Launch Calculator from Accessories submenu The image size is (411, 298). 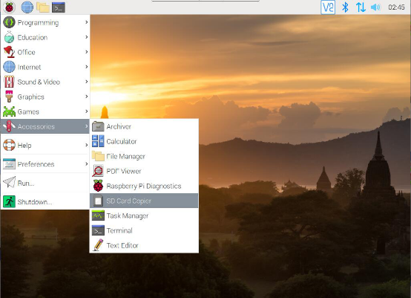click(x=144, y=141)
